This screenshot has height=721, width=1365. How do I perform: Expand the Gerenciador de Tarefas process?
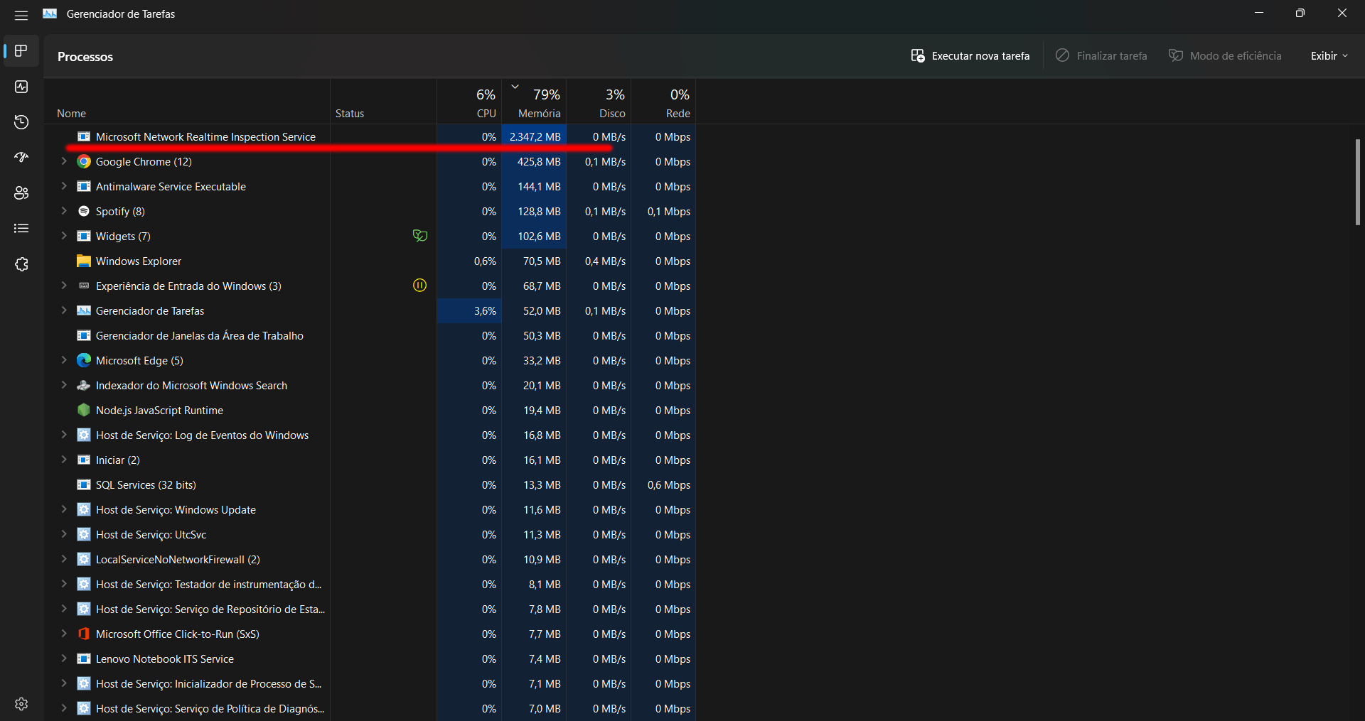[64, 311]
